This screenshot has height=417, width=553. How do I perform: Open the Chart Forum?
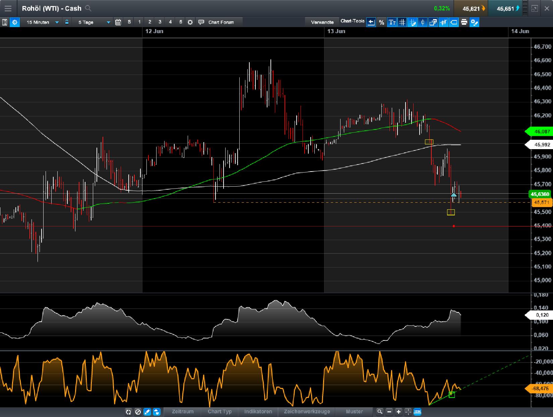pyautogui.click(x=220, y=22)
